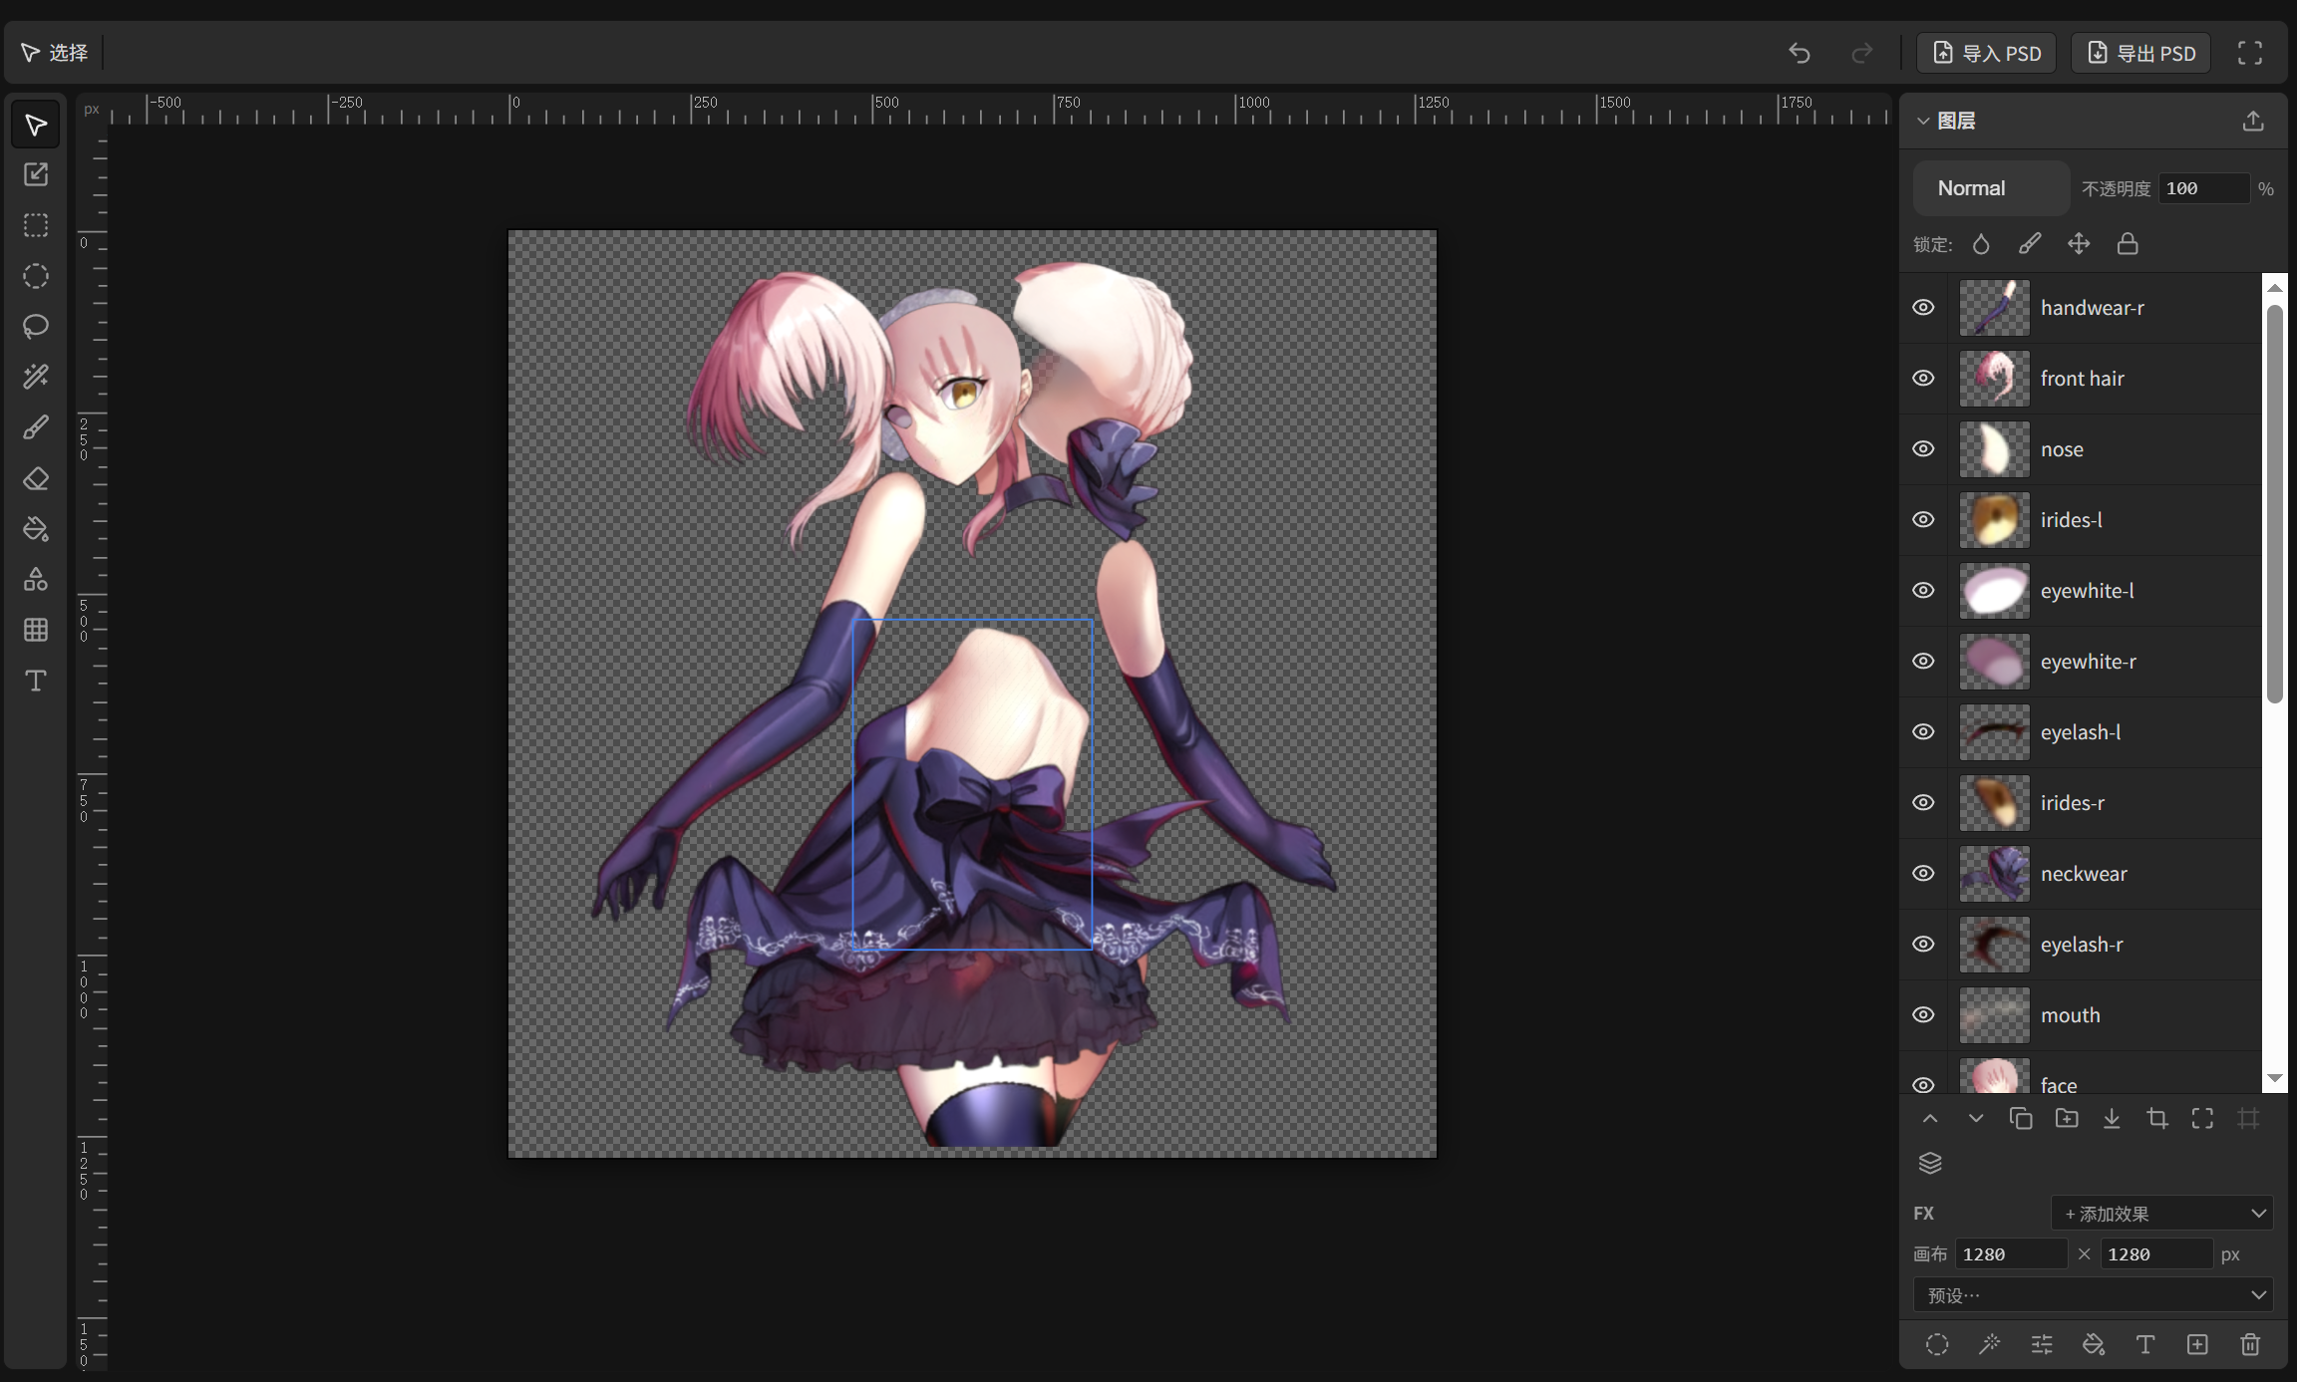This screenshot has height=1382, width=2297.
Task: Add a new layer with the plus icon
Action: pos(2197,1345)
